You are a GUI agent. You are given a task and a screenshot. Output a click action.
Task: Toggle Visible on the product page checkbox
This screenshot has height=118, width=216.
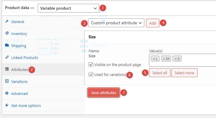(x=91, y=65)
